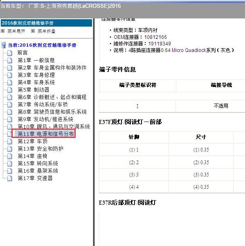The height and width of the screenshot is (246, 245).
Task: Click the 端子类型标识符 column header
Action: click(137, 85)
